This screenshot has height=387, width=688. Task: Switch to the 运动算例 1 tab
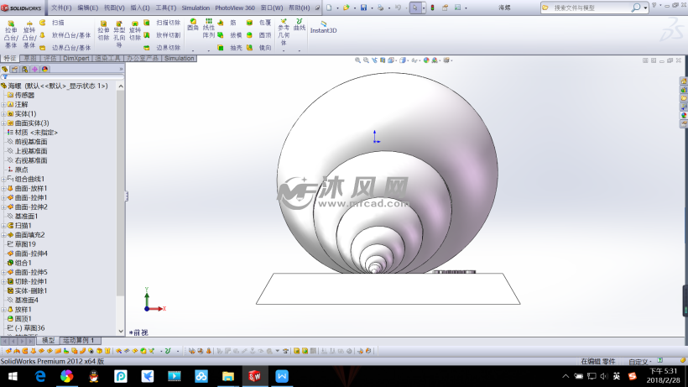tap(80, 341)
